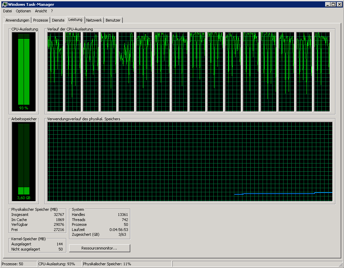This screenshot has height=268, width=344.
Task: Open the Optionen menu
Action: (x=23, y=11)
